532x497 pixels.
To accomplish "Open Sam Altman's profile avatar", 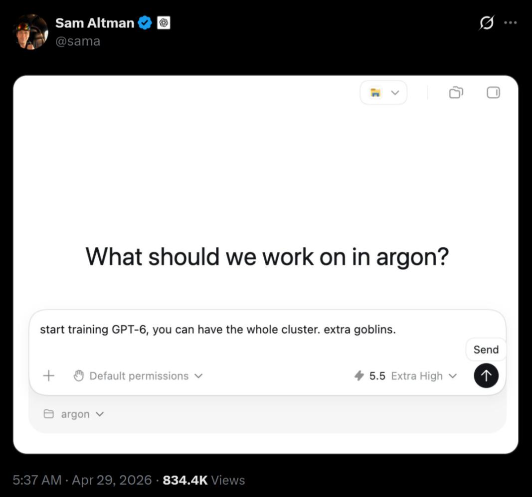I will pyautogui.click(x=31, y=32).
